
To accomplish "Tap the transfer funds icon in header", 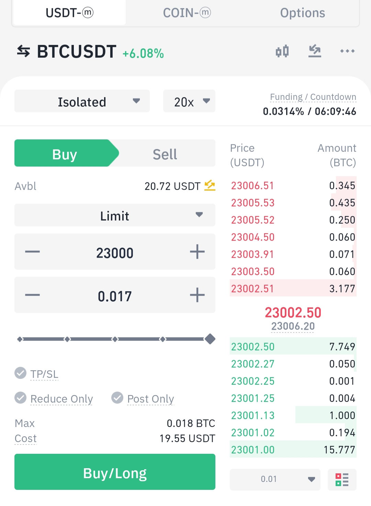I will pyautogui.click(x=315, y=51).
